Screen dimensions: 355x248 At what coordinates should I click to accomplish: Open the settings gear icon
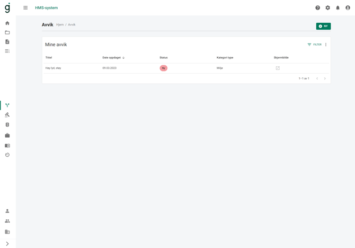pos(327,8)
